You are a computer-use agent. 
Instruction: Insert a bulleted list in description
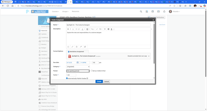76,29
